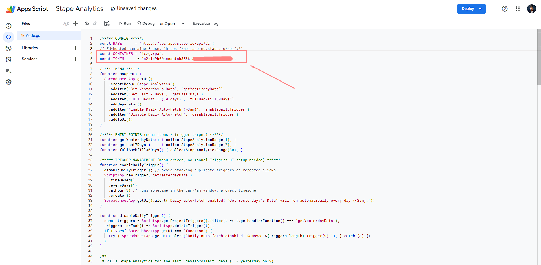Click the function onOpen() declaration line
Screen dimensions: 541x265
pos(121,74)
